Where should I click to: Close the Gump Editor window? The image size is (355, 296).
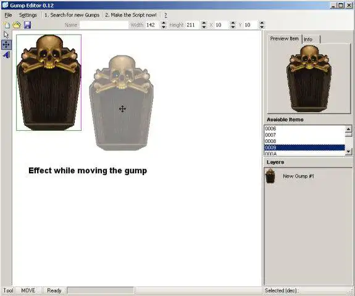tap(349, 5)
